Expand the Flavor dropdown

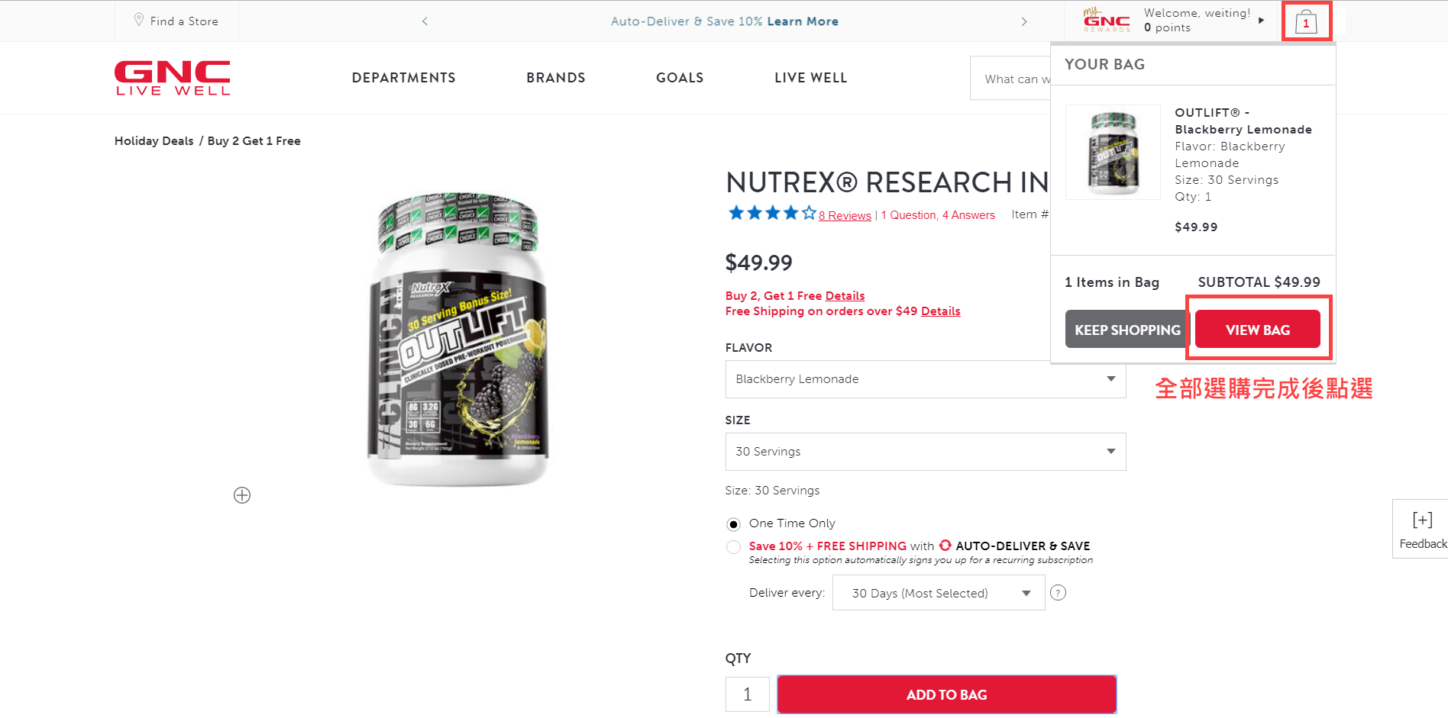[x=926, y=379]
